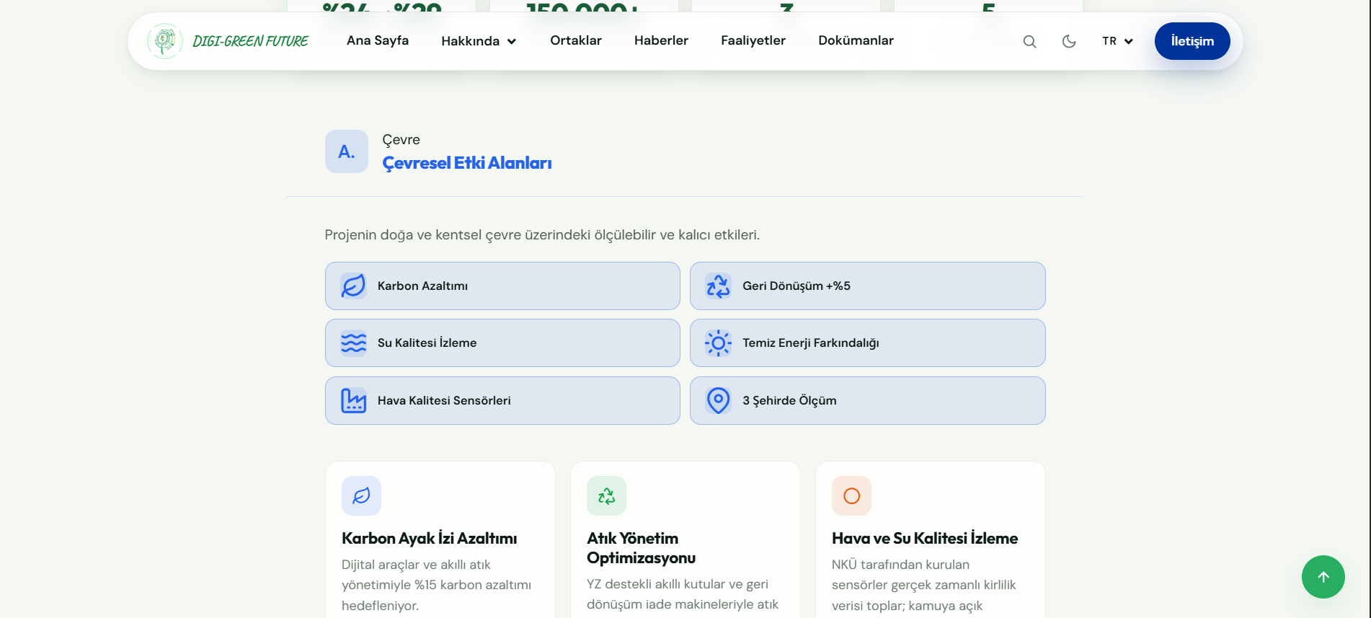
Task: Toggle dark mode moon icon
Action: click(1069, 41)
